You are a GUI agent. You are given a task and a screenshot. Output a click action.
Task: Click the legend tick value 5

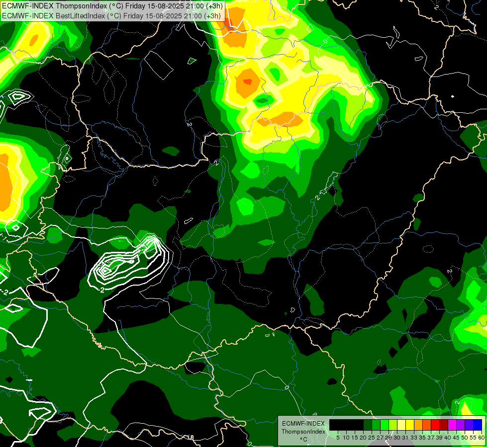338,438
